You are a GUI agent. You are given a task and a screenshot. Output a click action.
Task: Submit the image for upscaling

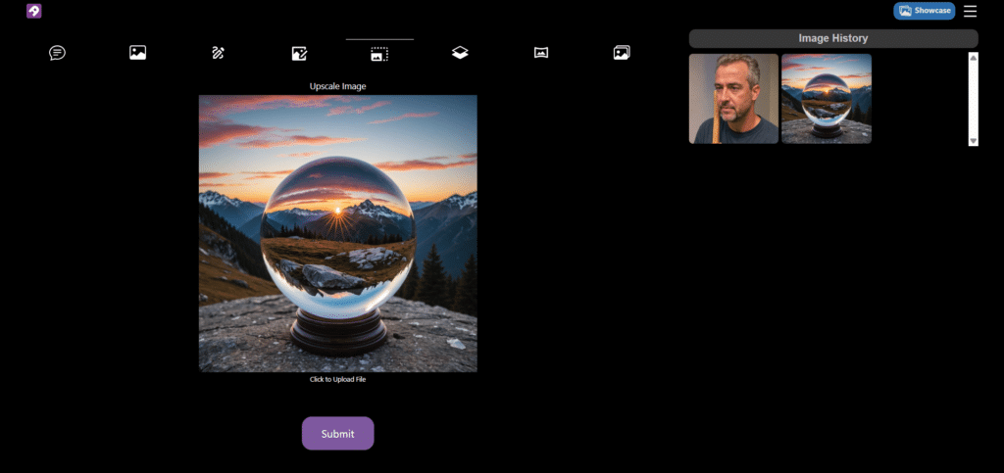(x=338, y=434)
